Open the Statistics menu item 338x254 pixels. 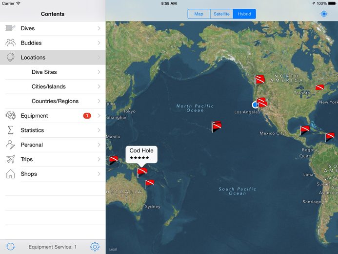53,130
